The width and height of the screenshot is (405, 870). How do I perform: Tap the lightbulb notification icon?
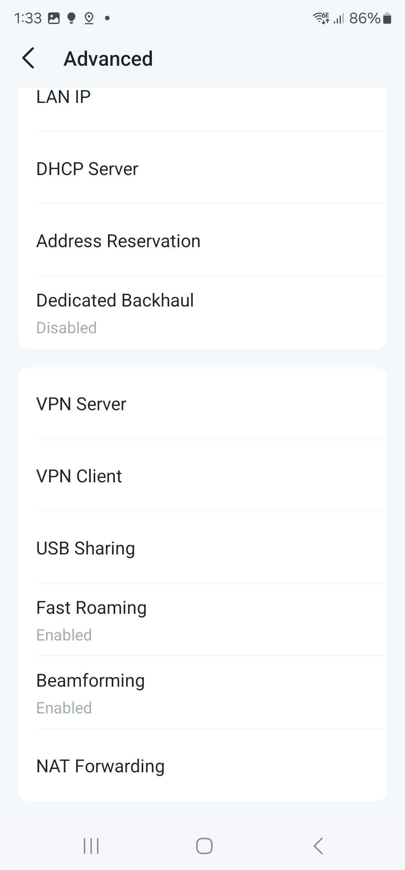click(71, 18)
